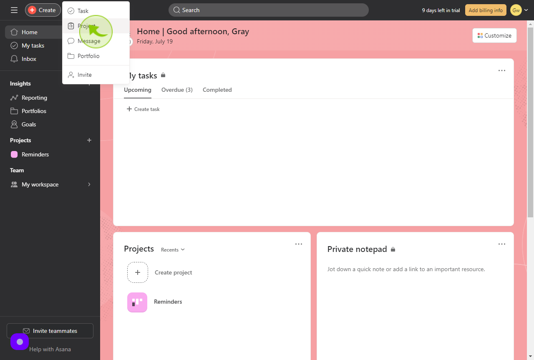Choose Message from the Create menu
The width and height of the screenshot is (534, 360).
pos(96,41)
